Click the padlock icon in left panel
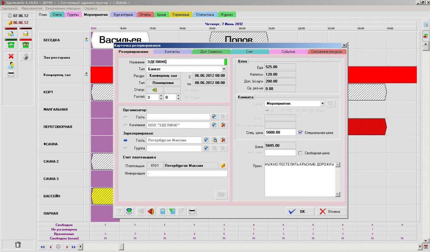 26,56
